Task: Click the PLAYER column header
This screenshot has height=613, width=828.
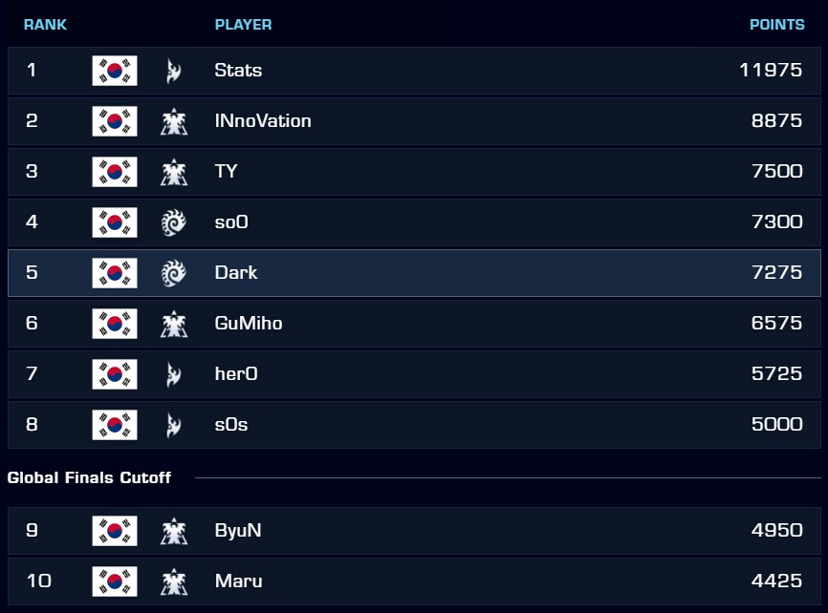Action: 243,25
